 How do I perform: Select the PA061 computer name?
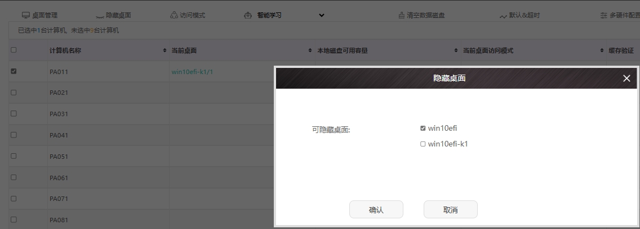click(59, 178)
